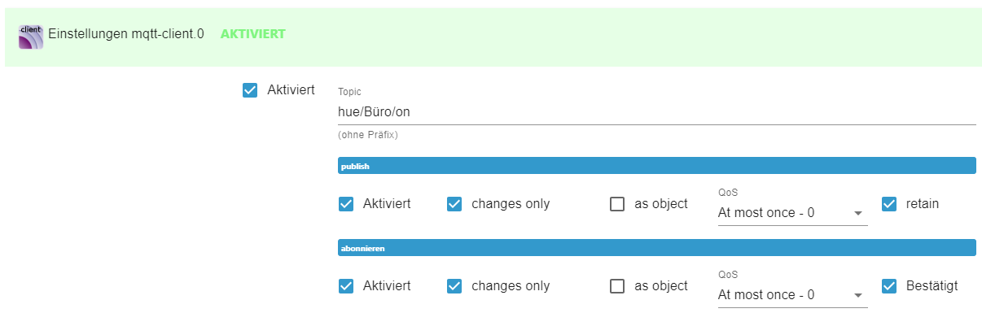982x313 pixels.
Task: Click the AKTIVIERT status label
Action: (253, 35)
